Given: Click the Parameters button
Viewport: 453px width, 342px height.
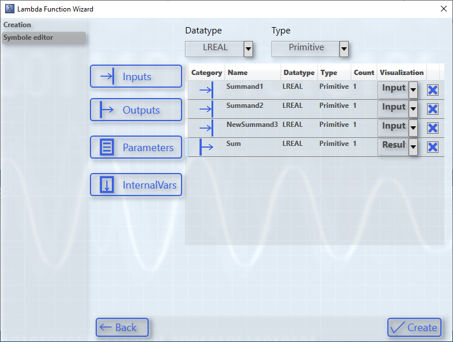Looking at the screenshot, I should click(x=136, y=148).
